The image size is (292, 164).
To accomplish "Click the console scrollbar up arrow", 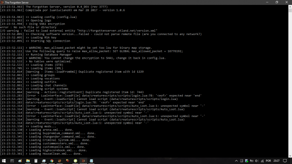I will 290,7.
